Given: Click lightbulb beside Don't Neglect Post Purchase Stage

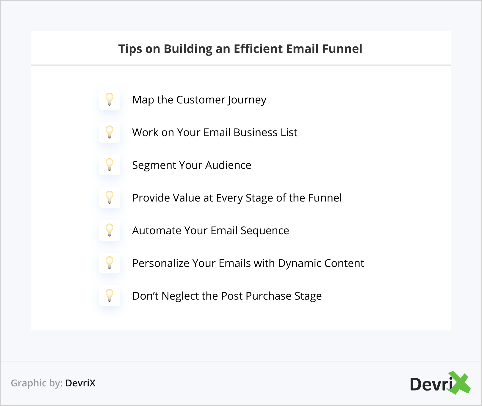Looking at the screenshot, I should 109,295.
